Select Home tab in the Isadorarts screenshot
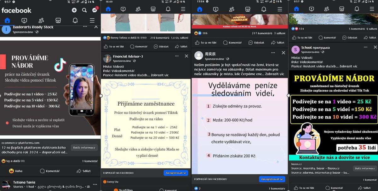 (7, 20)
